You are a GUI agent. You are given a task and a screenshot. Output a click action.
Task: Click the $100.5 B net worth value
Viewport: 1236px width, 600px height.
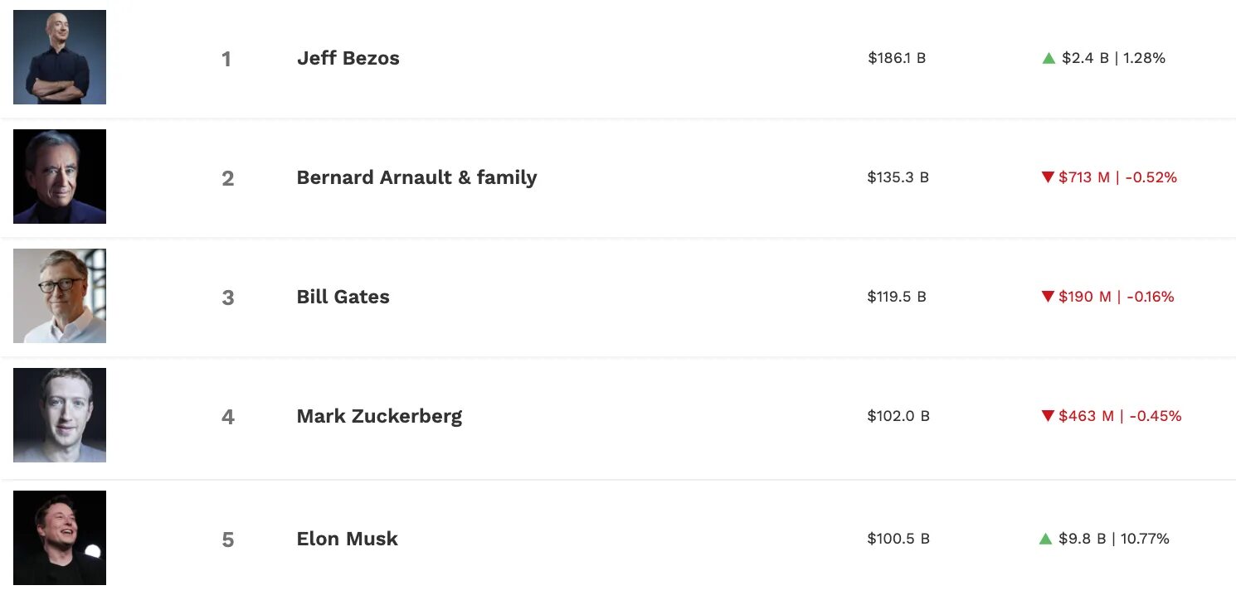point(898,539)
